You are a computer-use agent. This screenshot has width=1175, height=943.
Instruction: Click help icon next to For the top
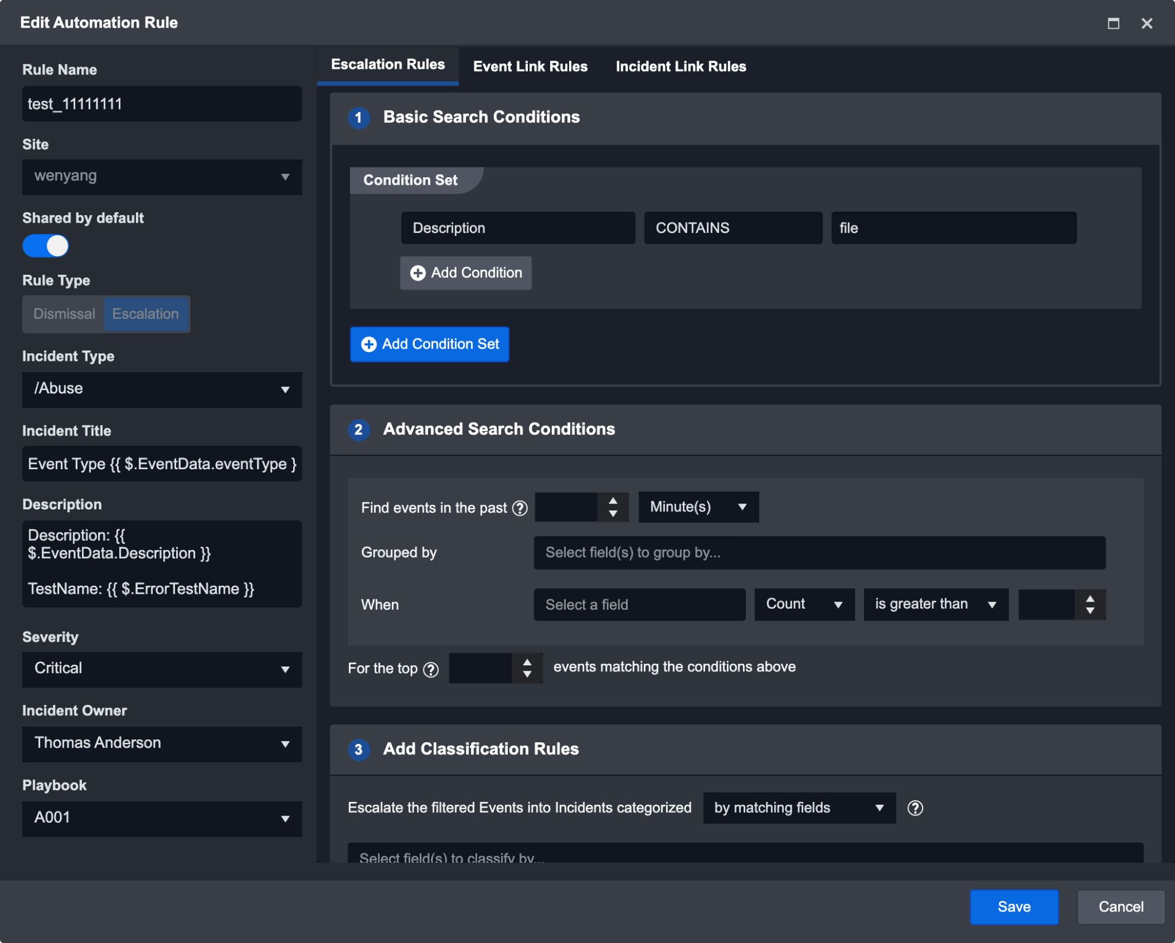coord(431,669)
